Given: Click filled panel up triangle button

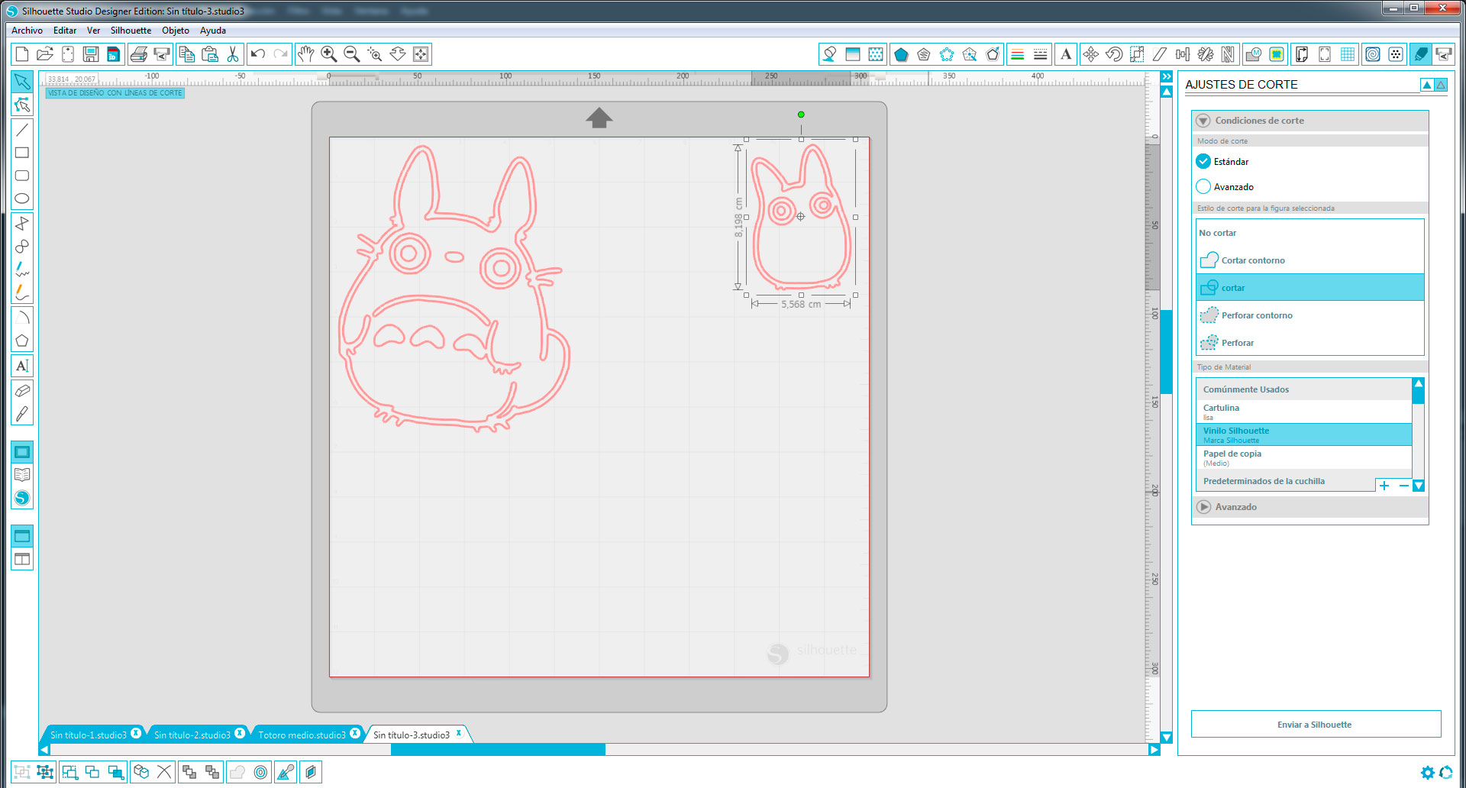Looking at the screenshot, I should point(1426,85).
